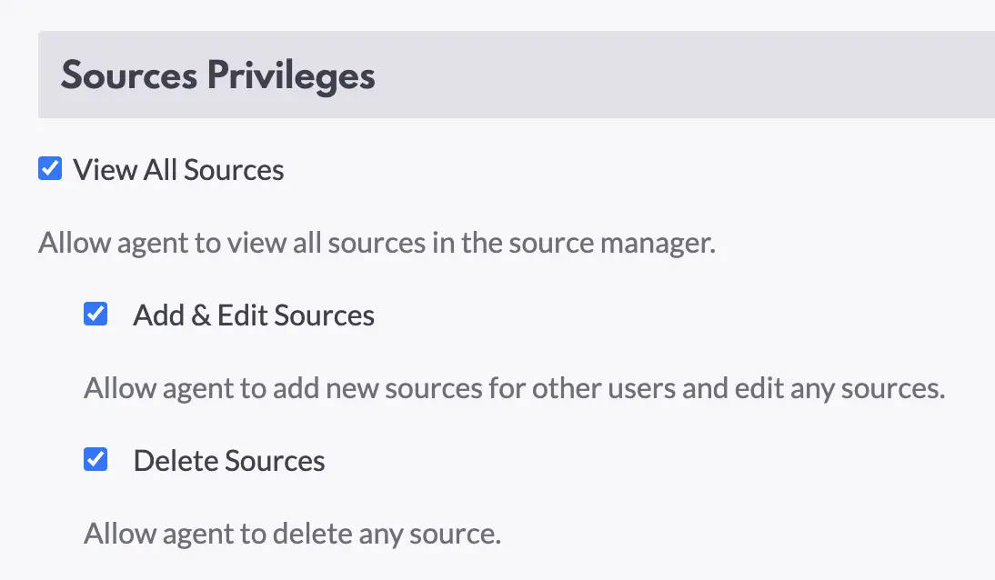Uncheck the View All Sources checkbox
The width and height of the screenshot is (995, 580).
coord(50,169)
